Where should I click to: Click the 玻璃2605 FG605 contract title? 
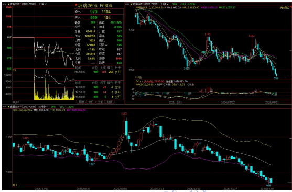tap(95, 6)
